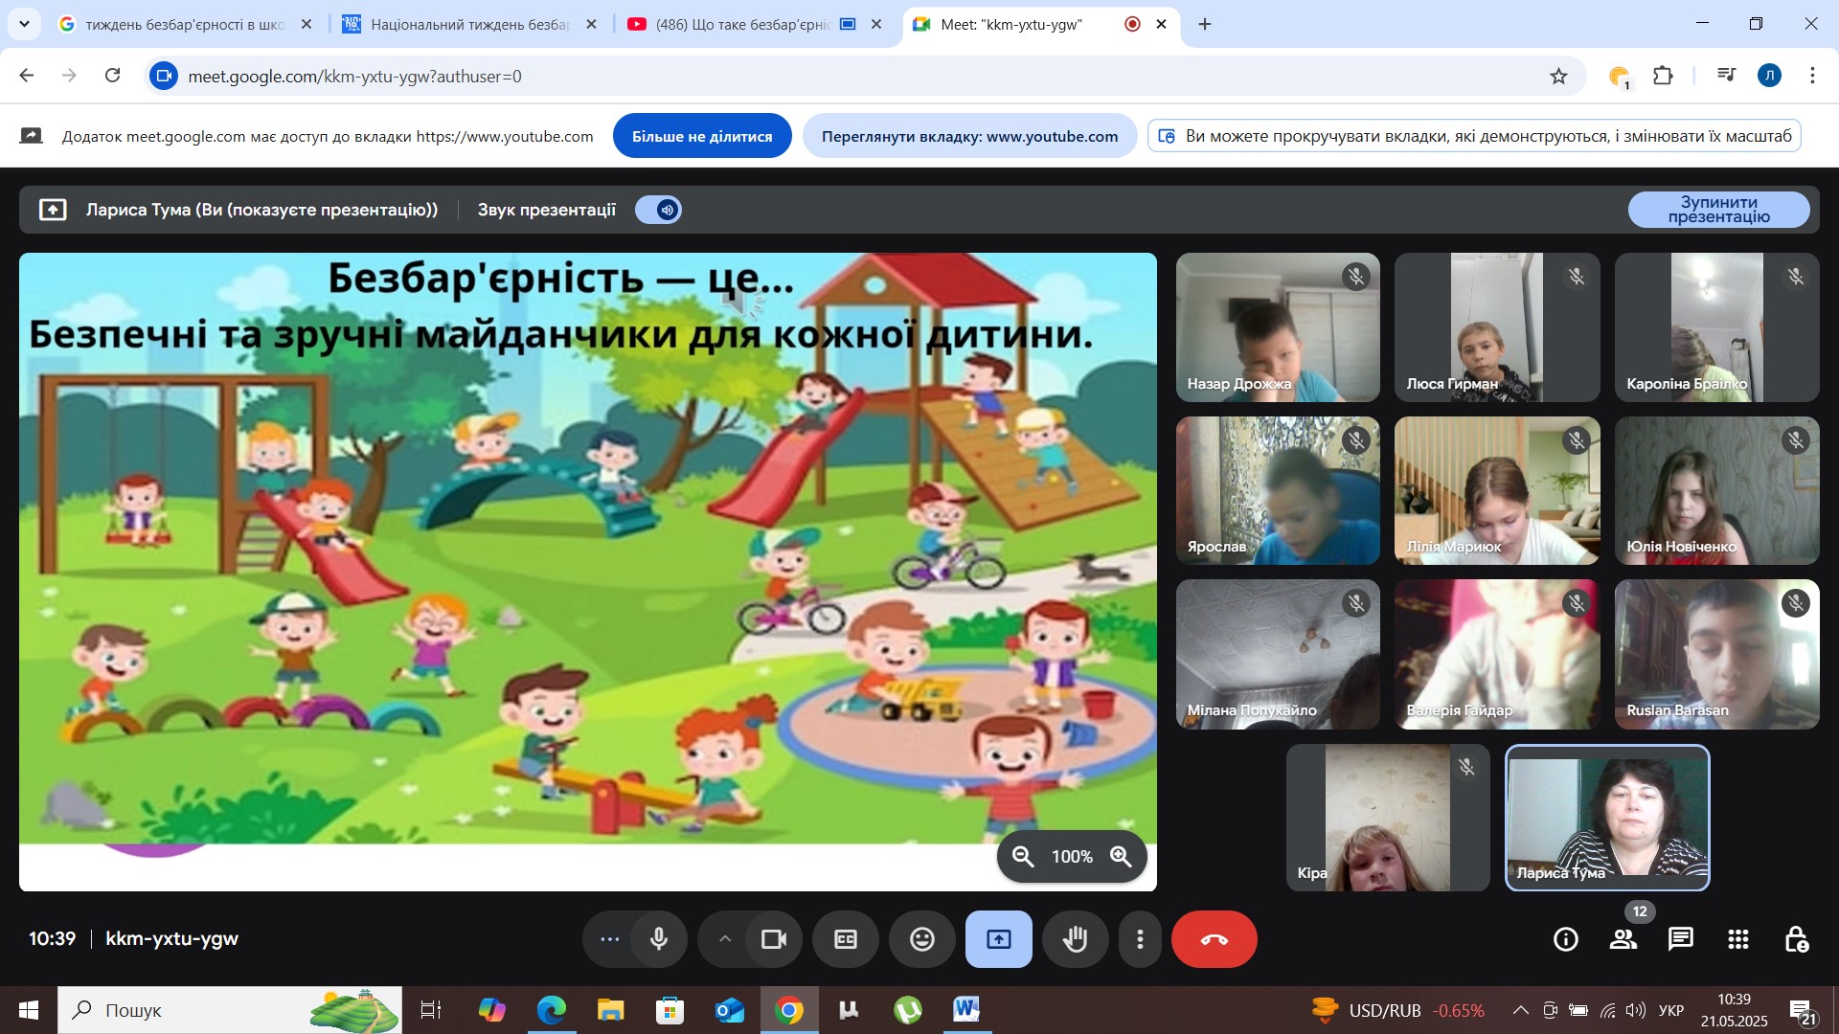The width and height of the screenshot is (1839, 1034).
Task: Open the notifications center icon
Action: coord(1804,1011)
